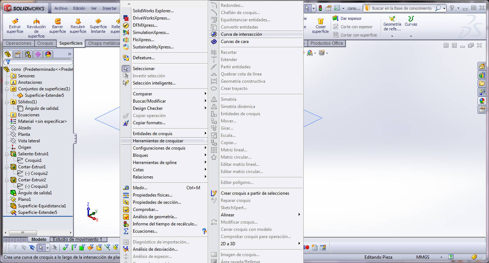
Task: Click the Coser superficie tool
Action: click(320, 26)
